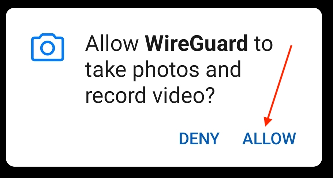Click the blue camera permission icon
Screen dimensions: 333x178
point(48,47)
